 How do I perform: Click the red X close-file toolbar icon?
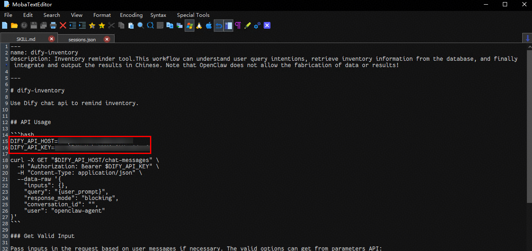tap(63, 26)
